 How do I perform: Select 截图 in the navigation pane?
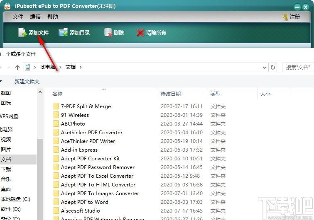(x=6, y=93)
